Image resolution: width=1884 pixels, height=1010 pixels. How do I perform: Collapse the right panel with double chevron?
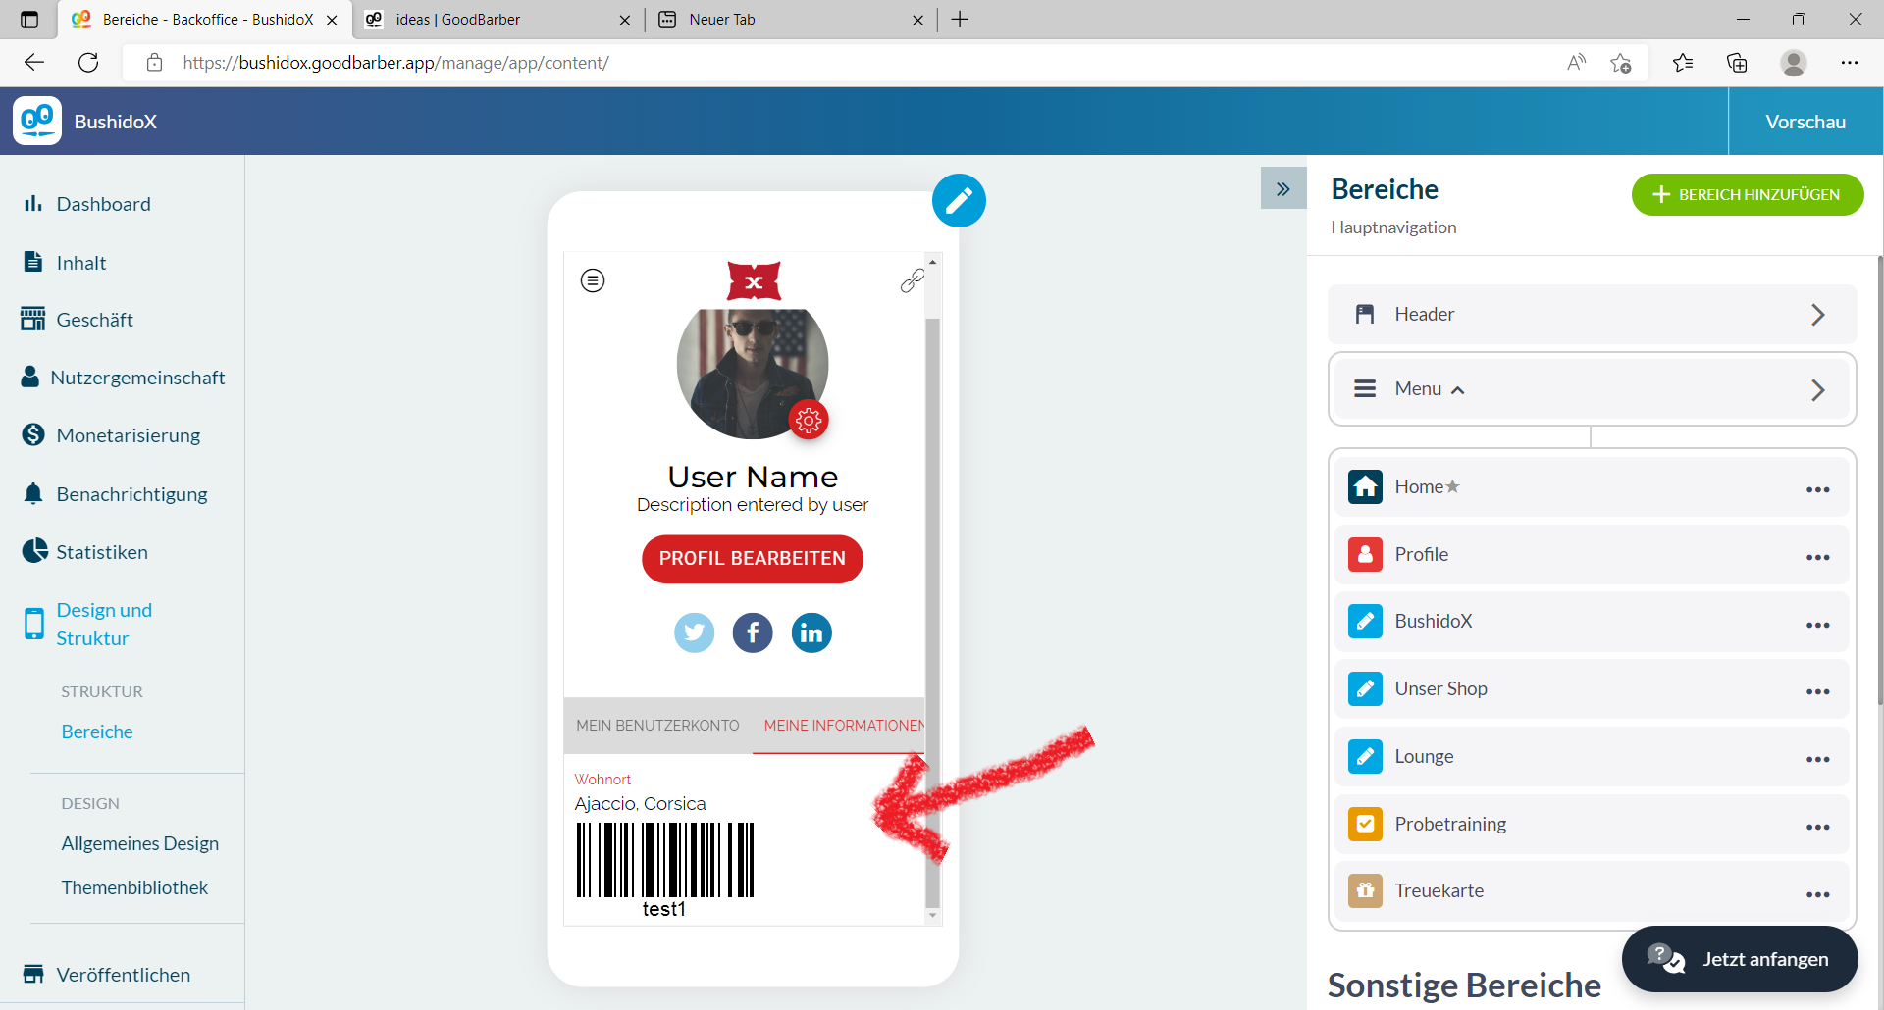pyautogui.click(x=1283, y=188)
